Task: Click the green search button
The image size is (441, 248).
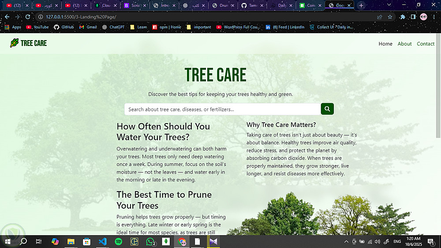Action: (x=327, y=109)
